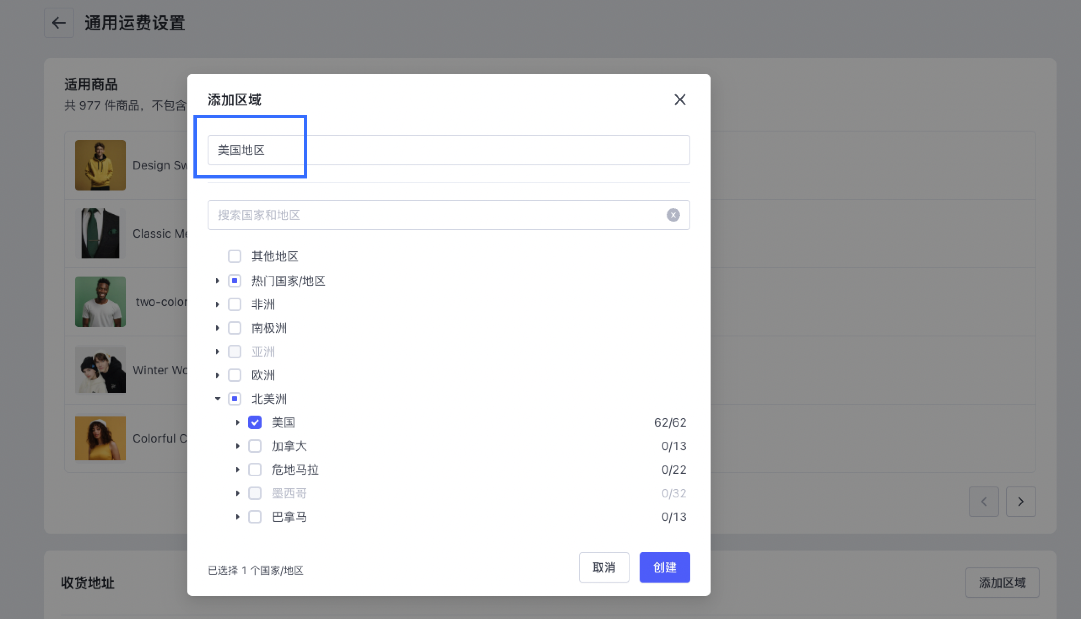The width and height of the screenshot is (1081, 619).
Task: Uncheck the 美国 checkbox
Action: tap(255, 423)
